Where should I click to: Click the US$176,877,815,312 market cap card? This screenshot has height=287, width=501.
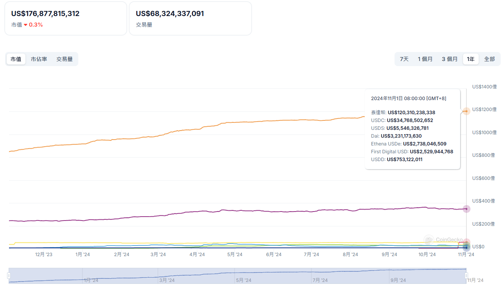[66, 18]
